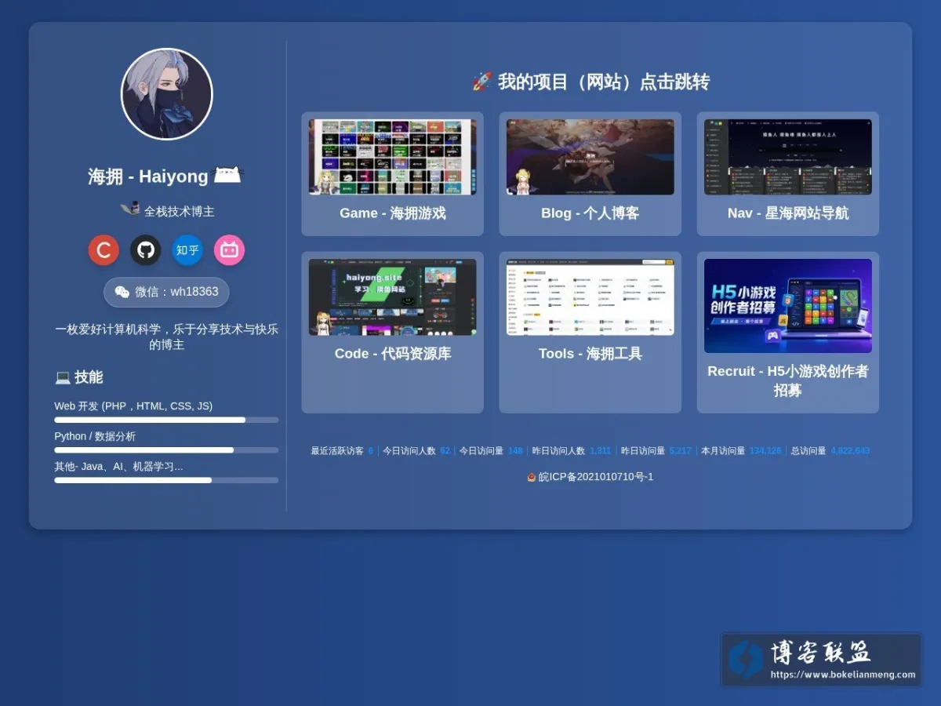The height and width of the screenshot is (706, 941).
Task: Click the cat emoji beside Haiyong
Action: (228, 175)
